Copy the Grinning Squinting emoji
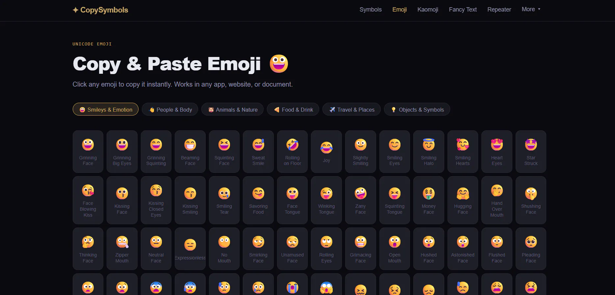This screenshot has width=615, height=295. (x=156, y=151)
